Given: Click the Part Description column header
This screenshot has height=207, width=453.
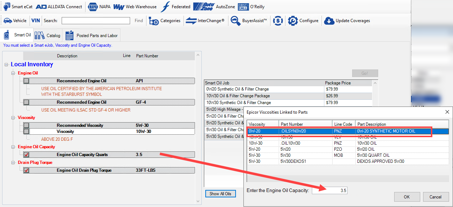Looking at the screenshot, I should [x=402, y=124].
